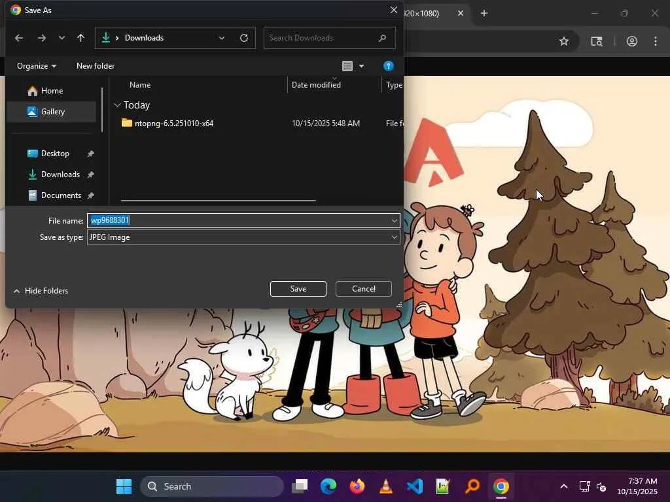Close the Chrome image tab
Viewport: 670px width, 502px height.
[460, 13]
